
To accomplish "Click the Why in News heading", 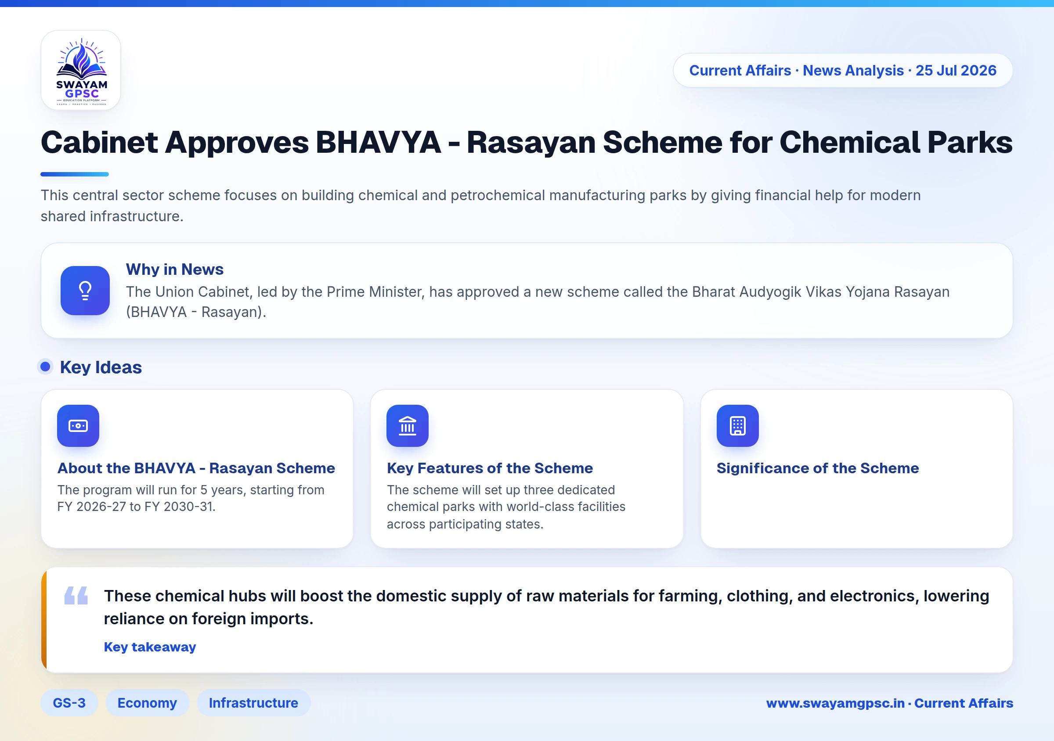I will [x=174, y=270].
